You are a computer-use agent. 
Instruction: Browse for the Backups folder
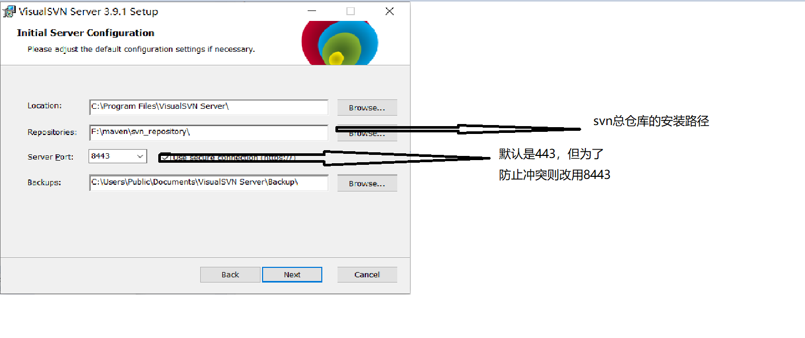click(367, 184)
